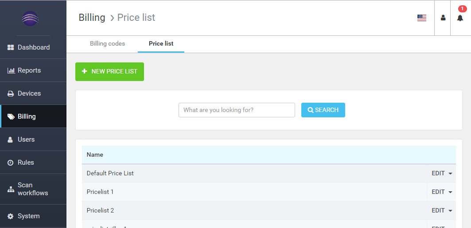Screen dimensions: 471x228
Task: Open the Dashboard grid icon
Action: click(x=11, y=47)
